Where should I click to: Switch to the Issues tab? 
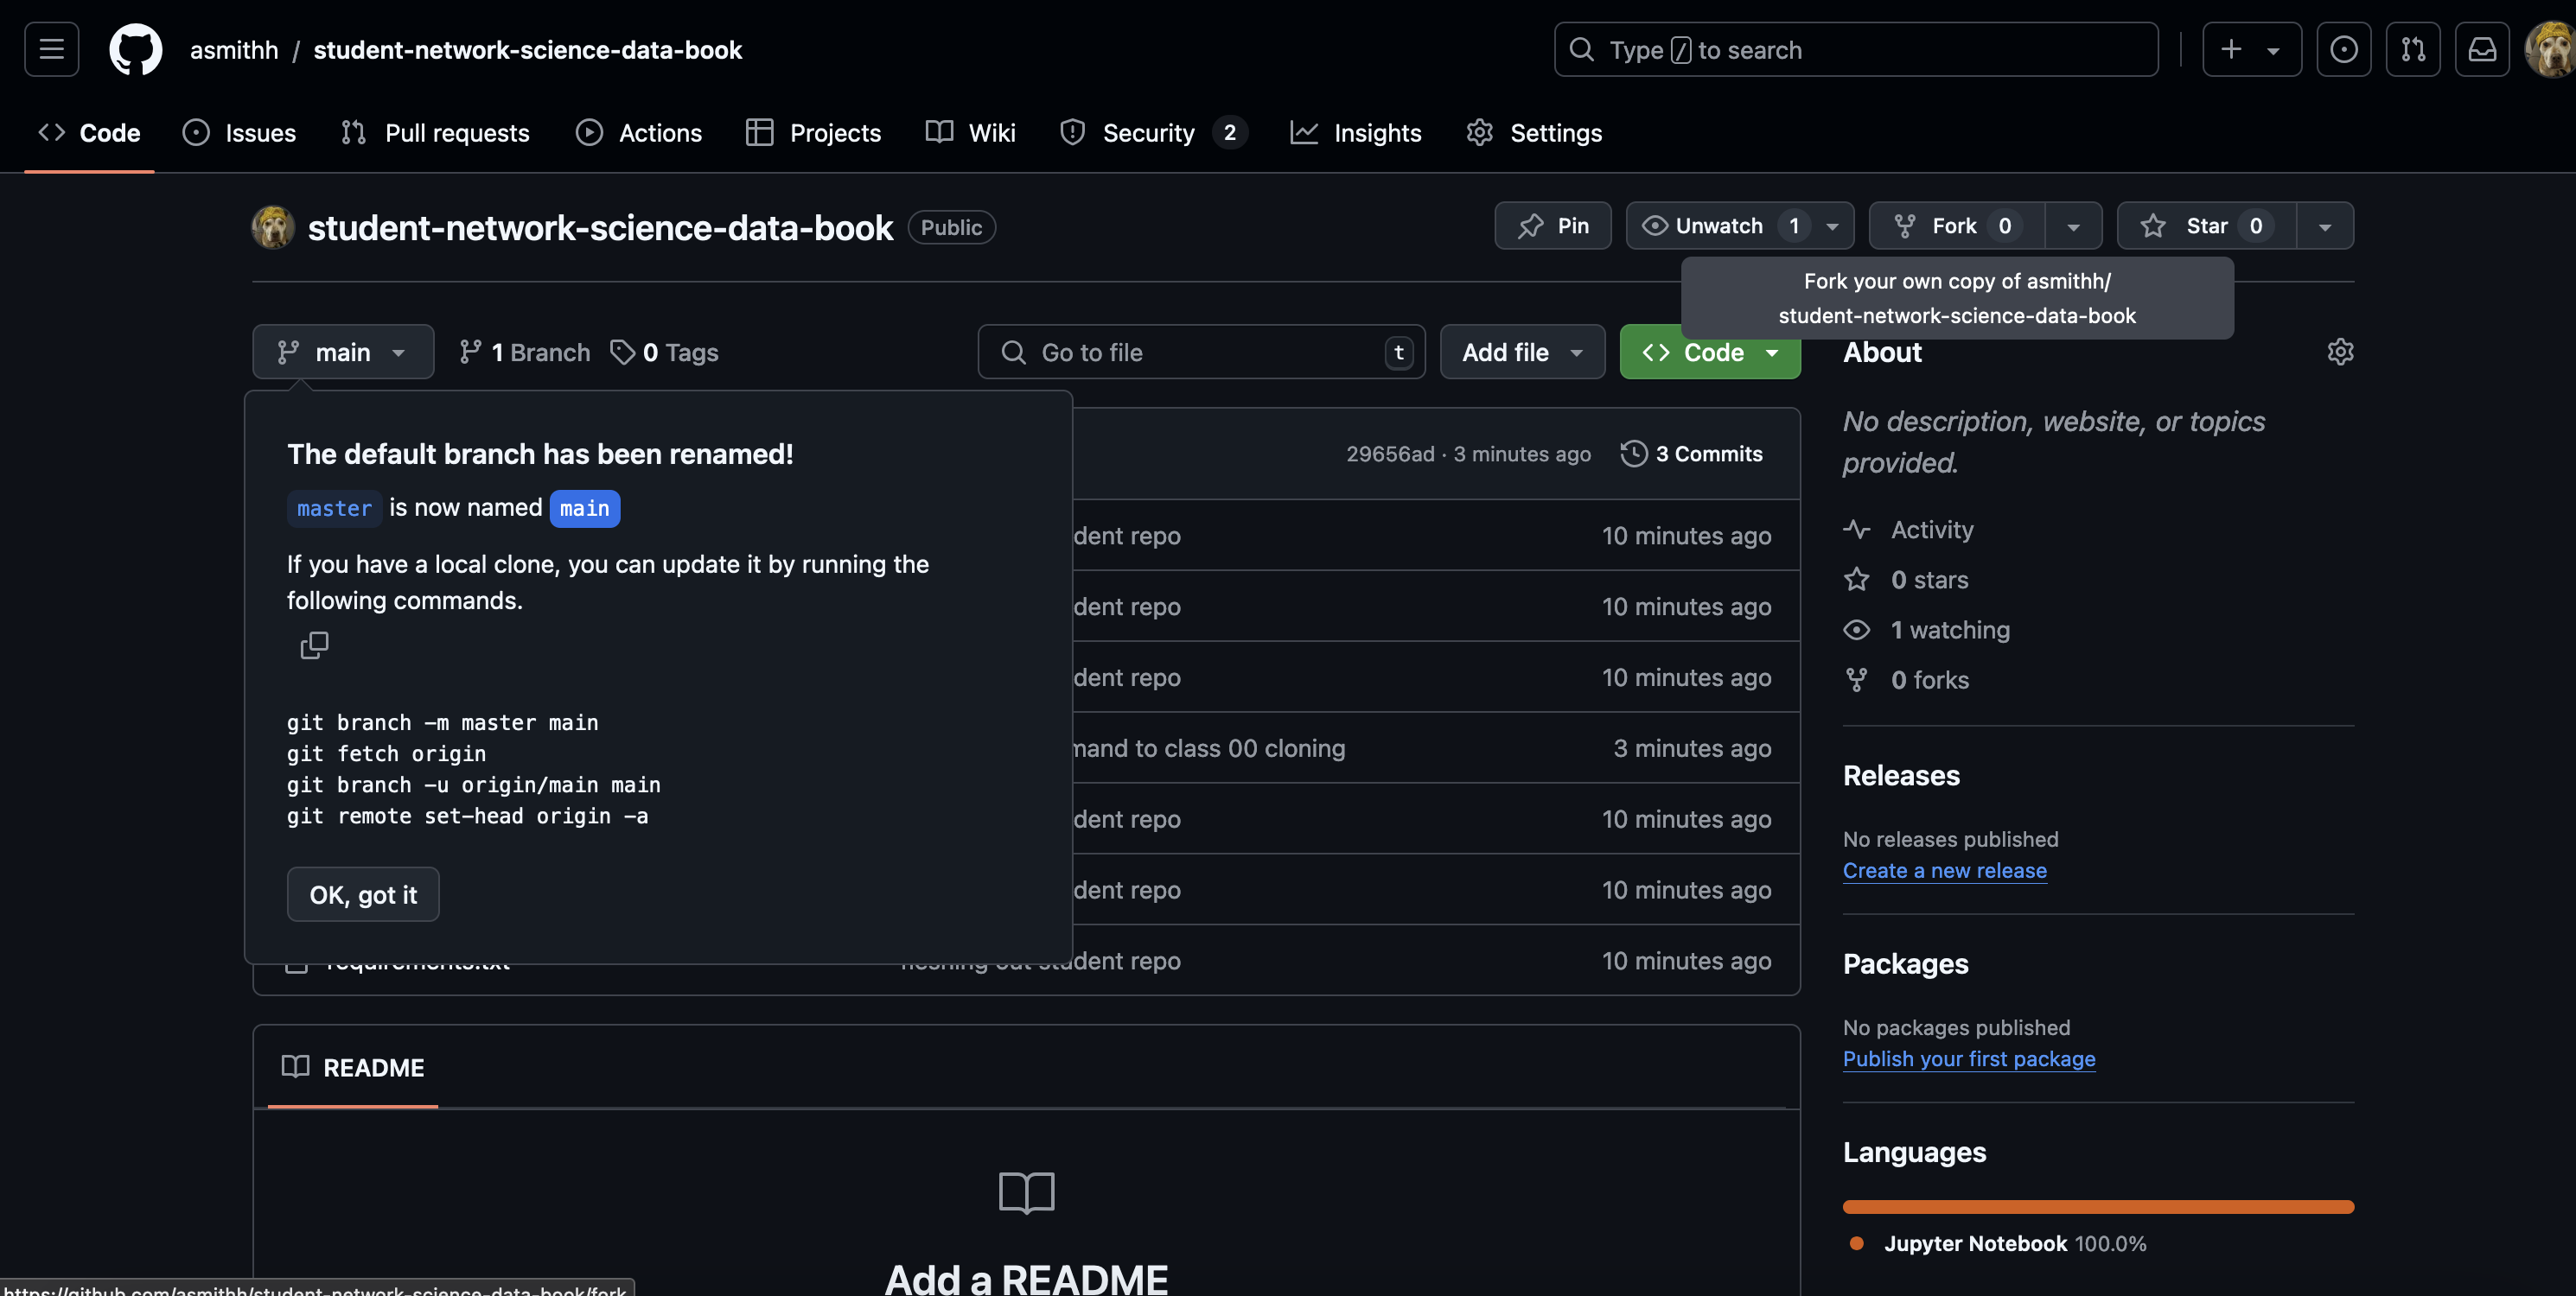tap(239, 132)
